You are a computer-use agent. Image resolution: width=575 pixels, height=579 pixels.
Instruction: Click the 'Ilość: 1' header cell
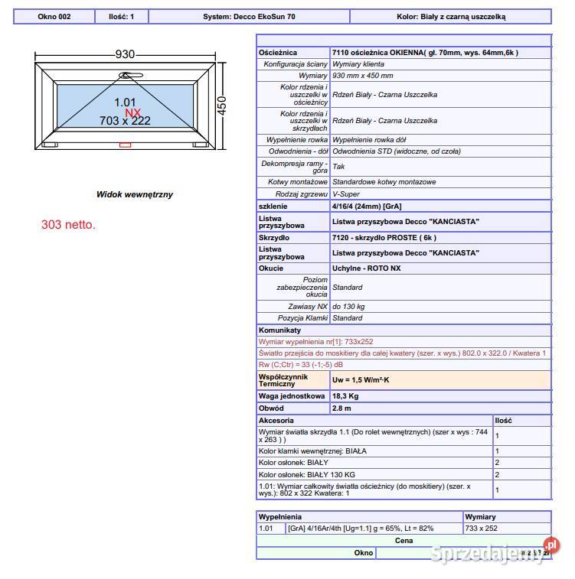[122, 17]
